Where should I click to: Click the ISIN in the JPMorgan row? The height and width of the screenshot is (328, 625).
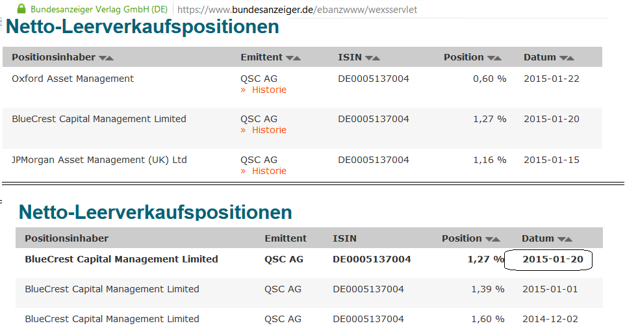374,160
